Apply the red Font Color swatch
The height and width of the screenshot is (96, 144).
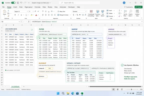click(36, 15)
